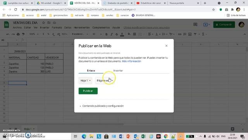248x140 pixels.
Task: Open the functions sigma dropdown
Action: point(204,34)
